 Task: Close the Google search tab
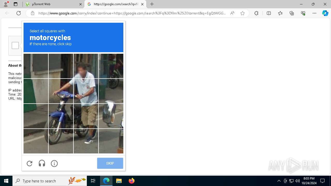tap(142, 4)
